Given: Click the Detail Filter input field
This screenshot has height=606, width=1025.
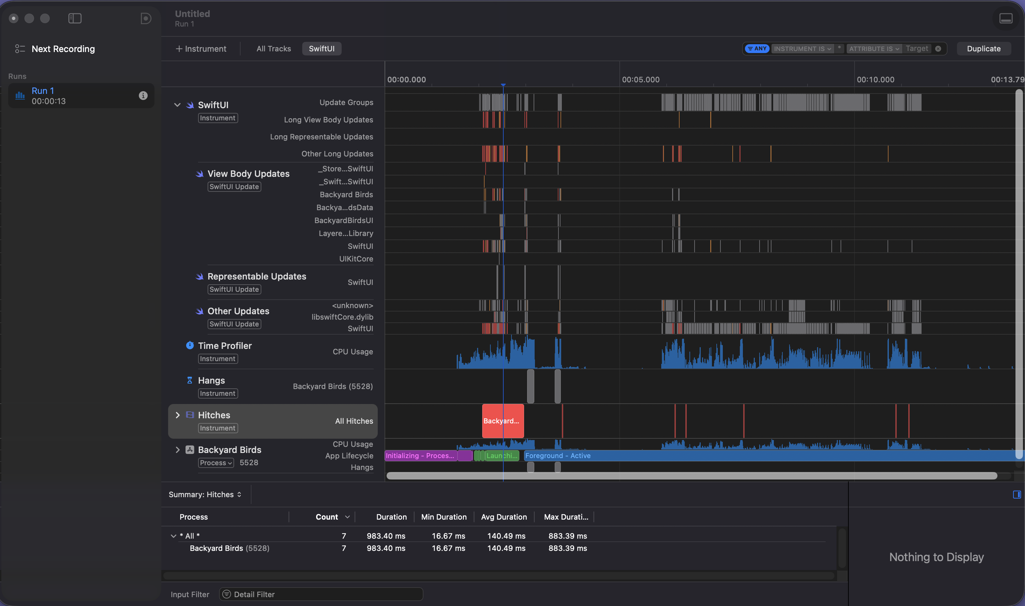Looking at the screenshot, I should [321, 594].
